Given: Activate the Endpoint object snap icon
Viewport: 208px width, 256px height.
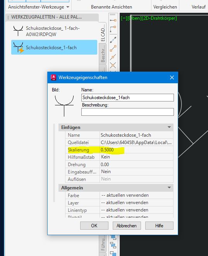Looking at the screenshot, I should coord(113,48).
